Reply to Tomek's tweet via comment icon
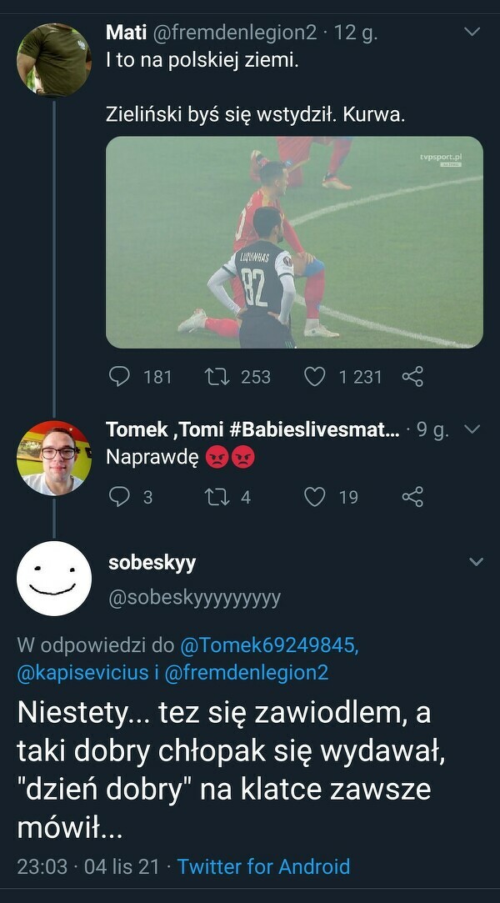 (x=120, y=497)
